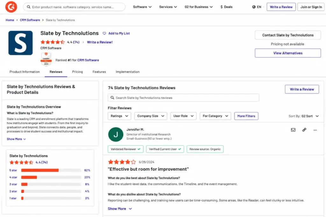Expand Show More on Jennifer's review
Image resolution: width=326 pixels, height=217 pixels.
(120, 209)
